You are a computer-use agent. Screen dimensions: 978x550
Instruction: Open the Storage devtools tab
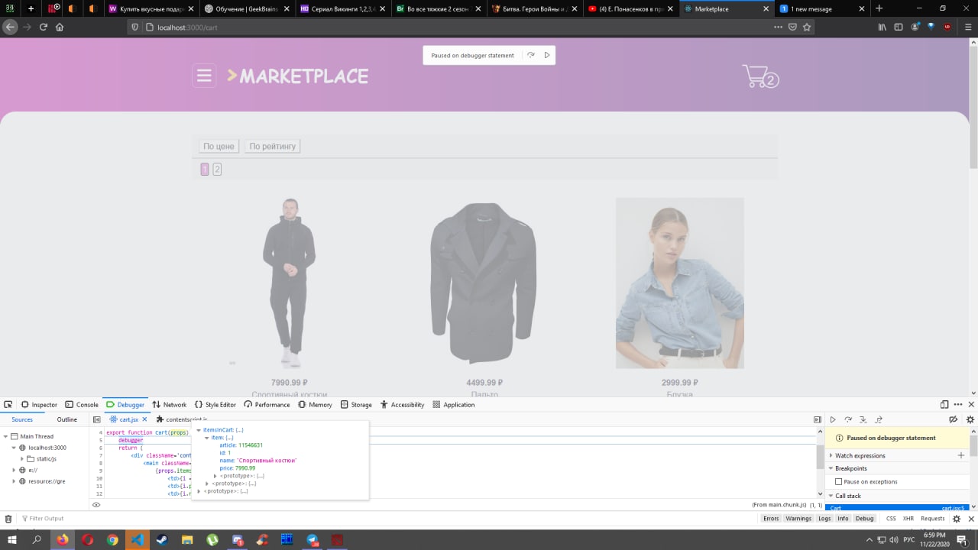(x=356, y=405)
